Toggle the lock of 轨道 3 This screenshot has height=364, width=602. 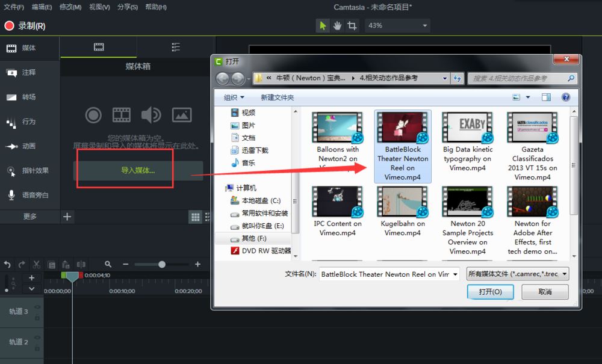click(37, 318)
